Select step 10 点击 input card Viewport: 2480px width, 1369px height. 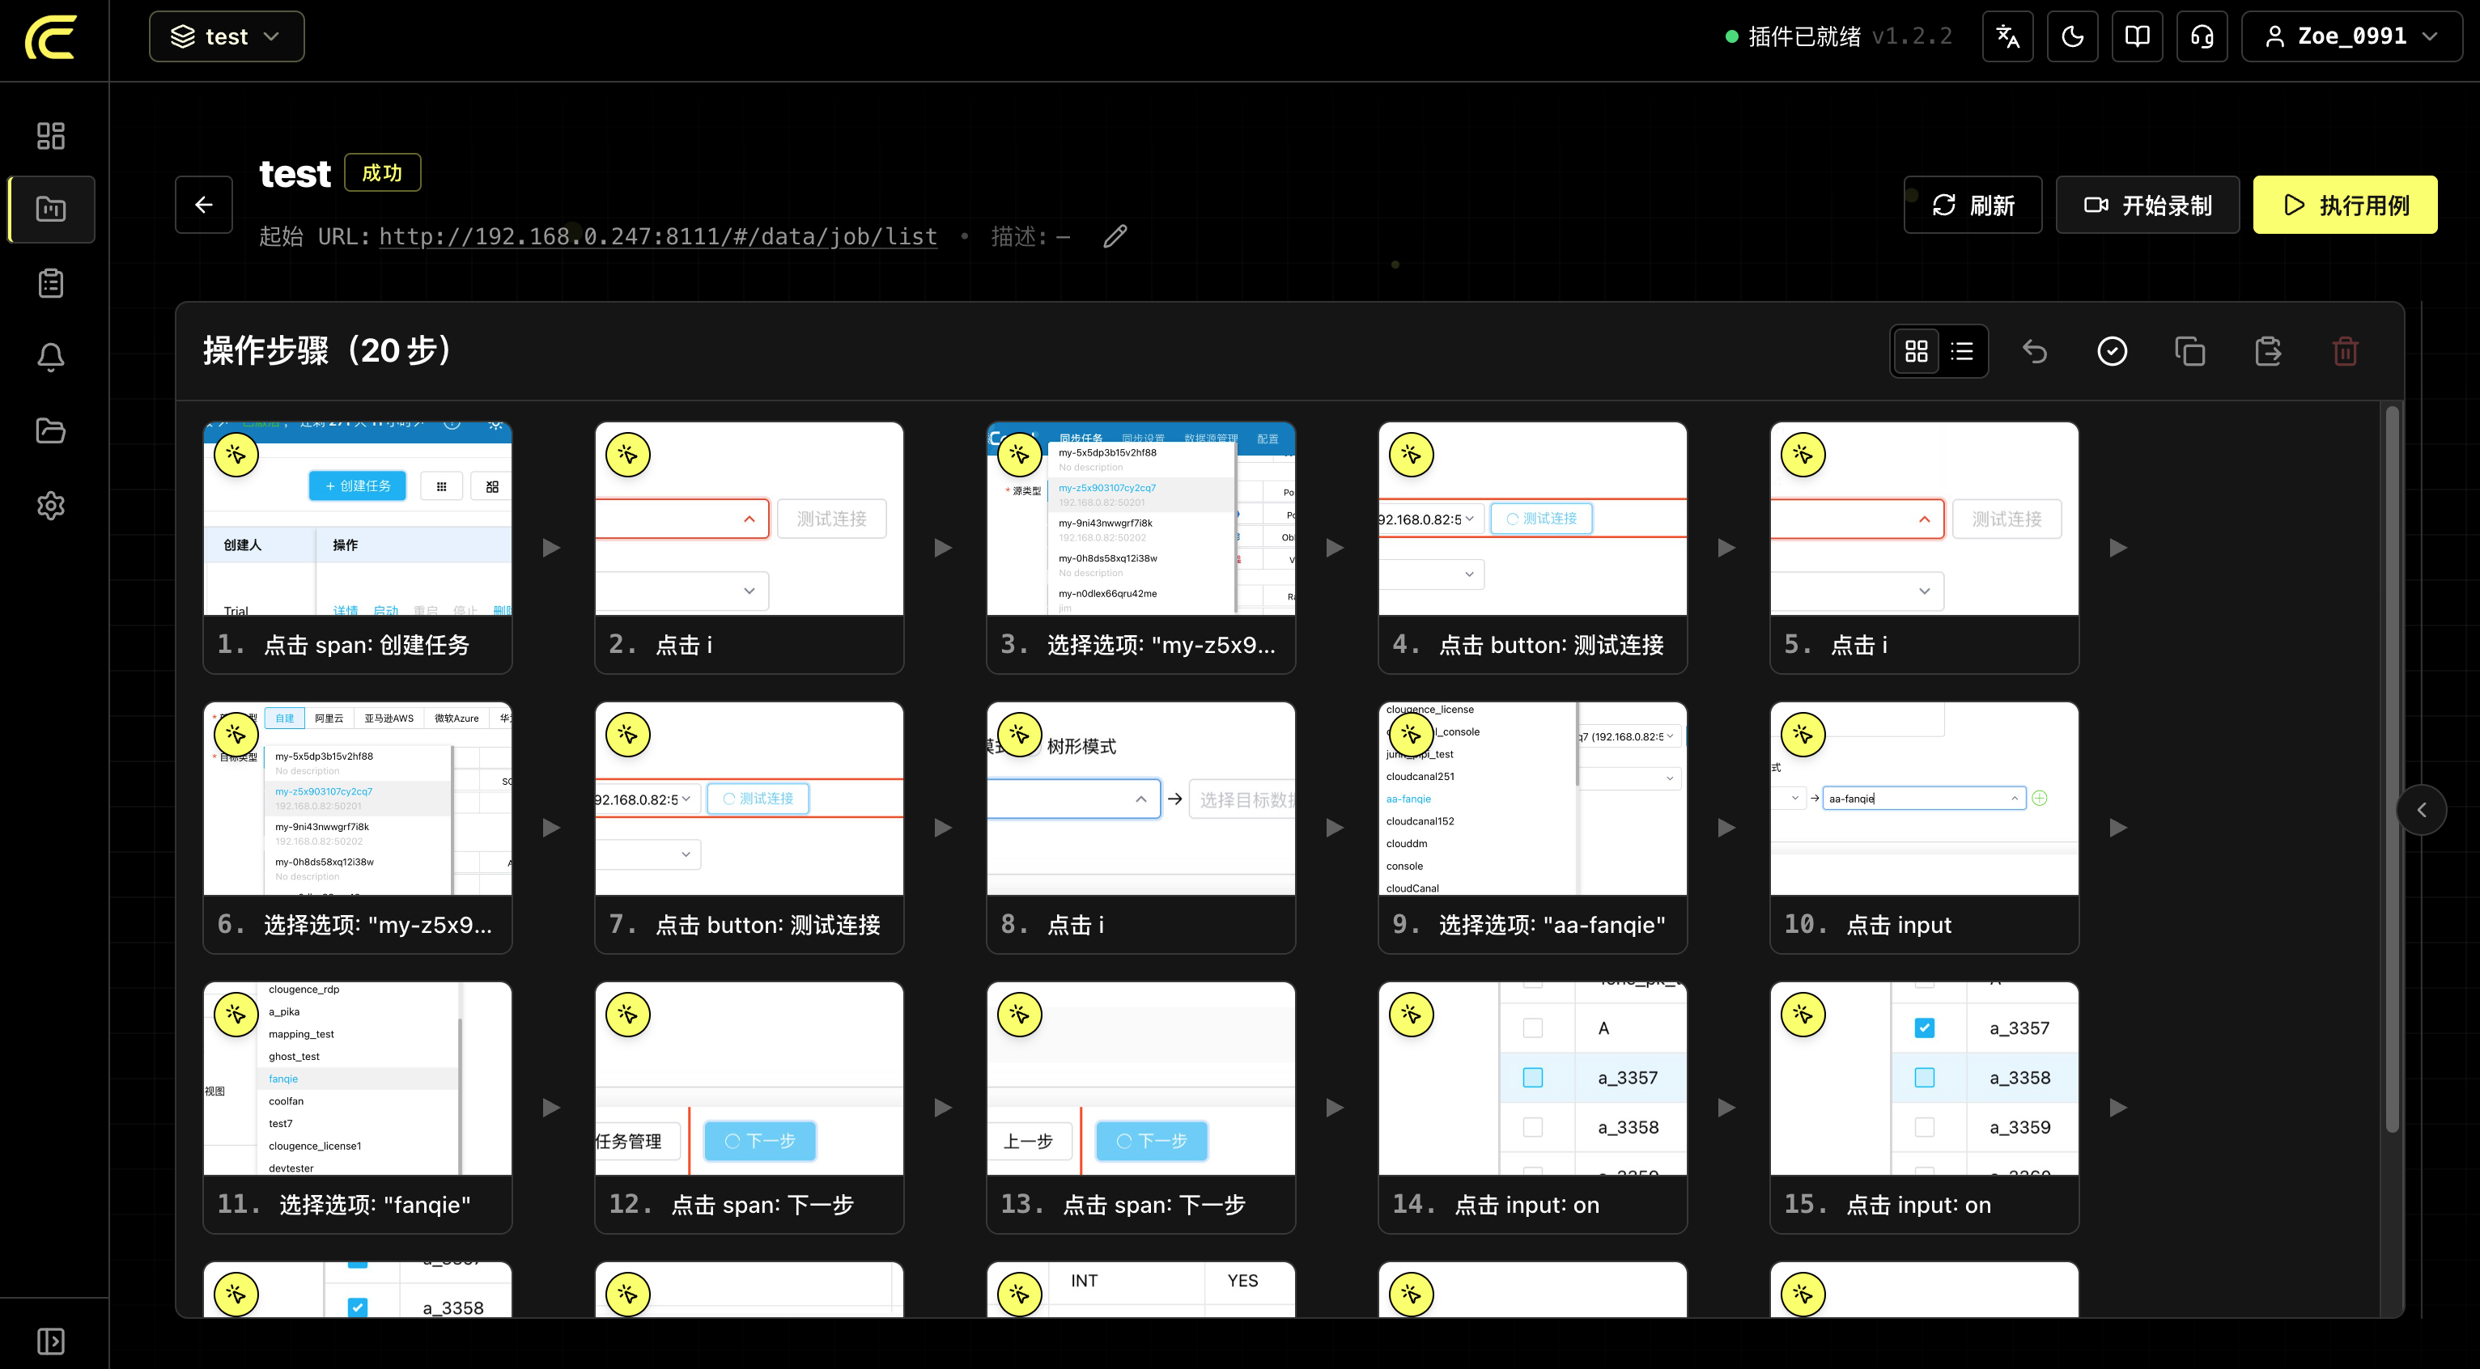coord(1925,828)
